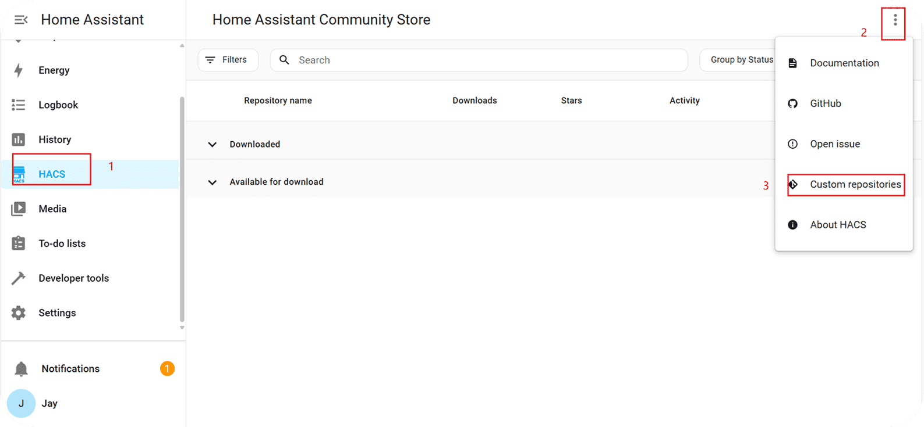
Task: Collapse the Available for download section
Action: tap(213, 182)
